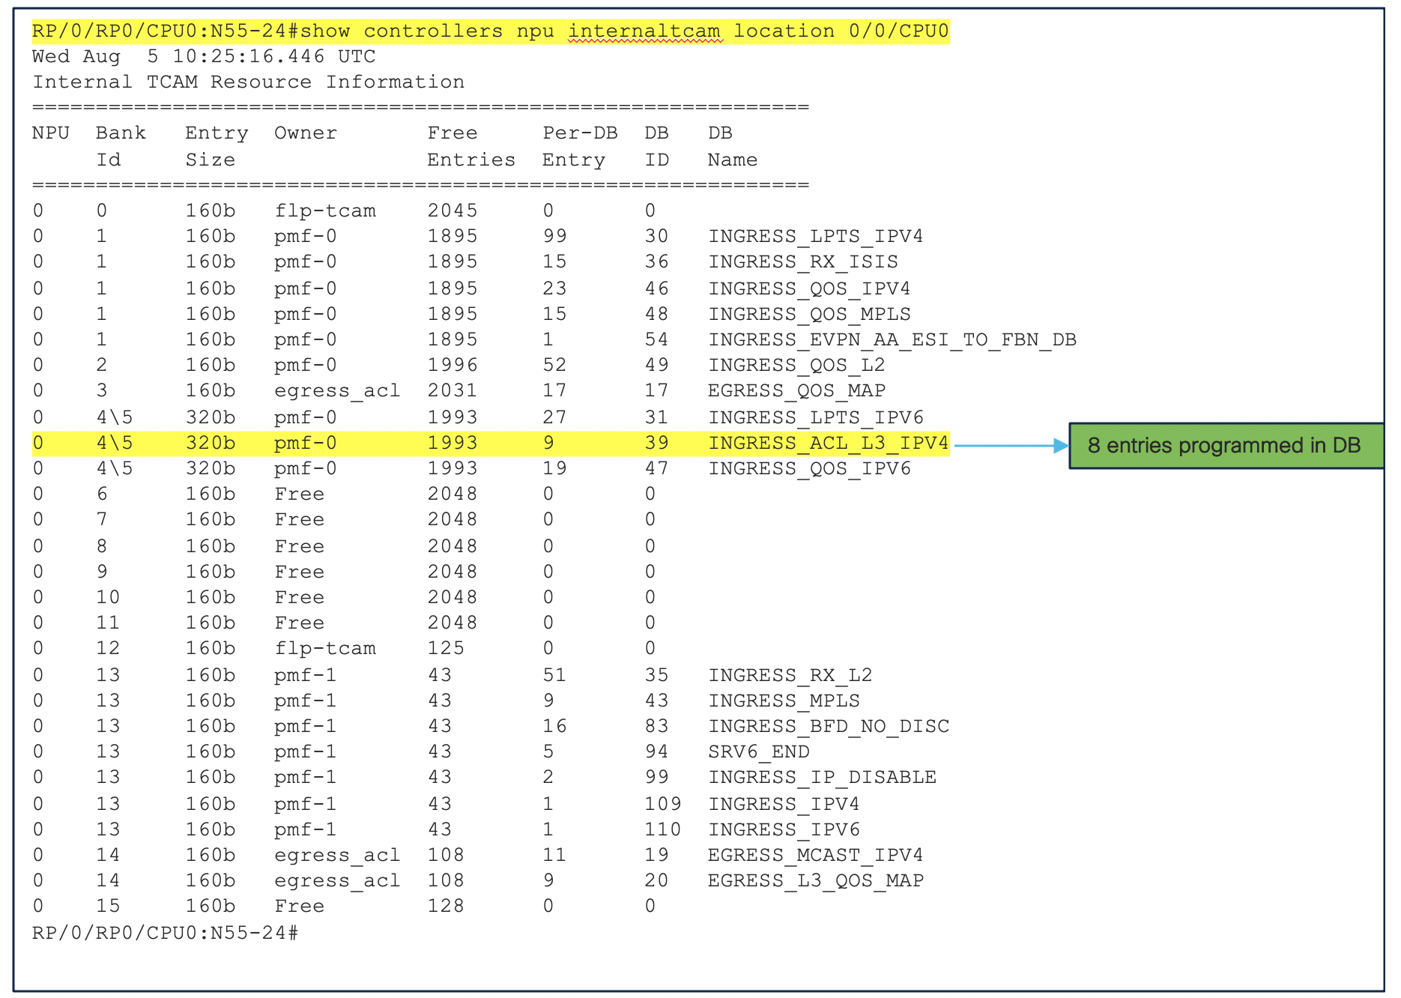Click Free owner in bank 6 row
1401x998 pixels.
pos(300,495)
